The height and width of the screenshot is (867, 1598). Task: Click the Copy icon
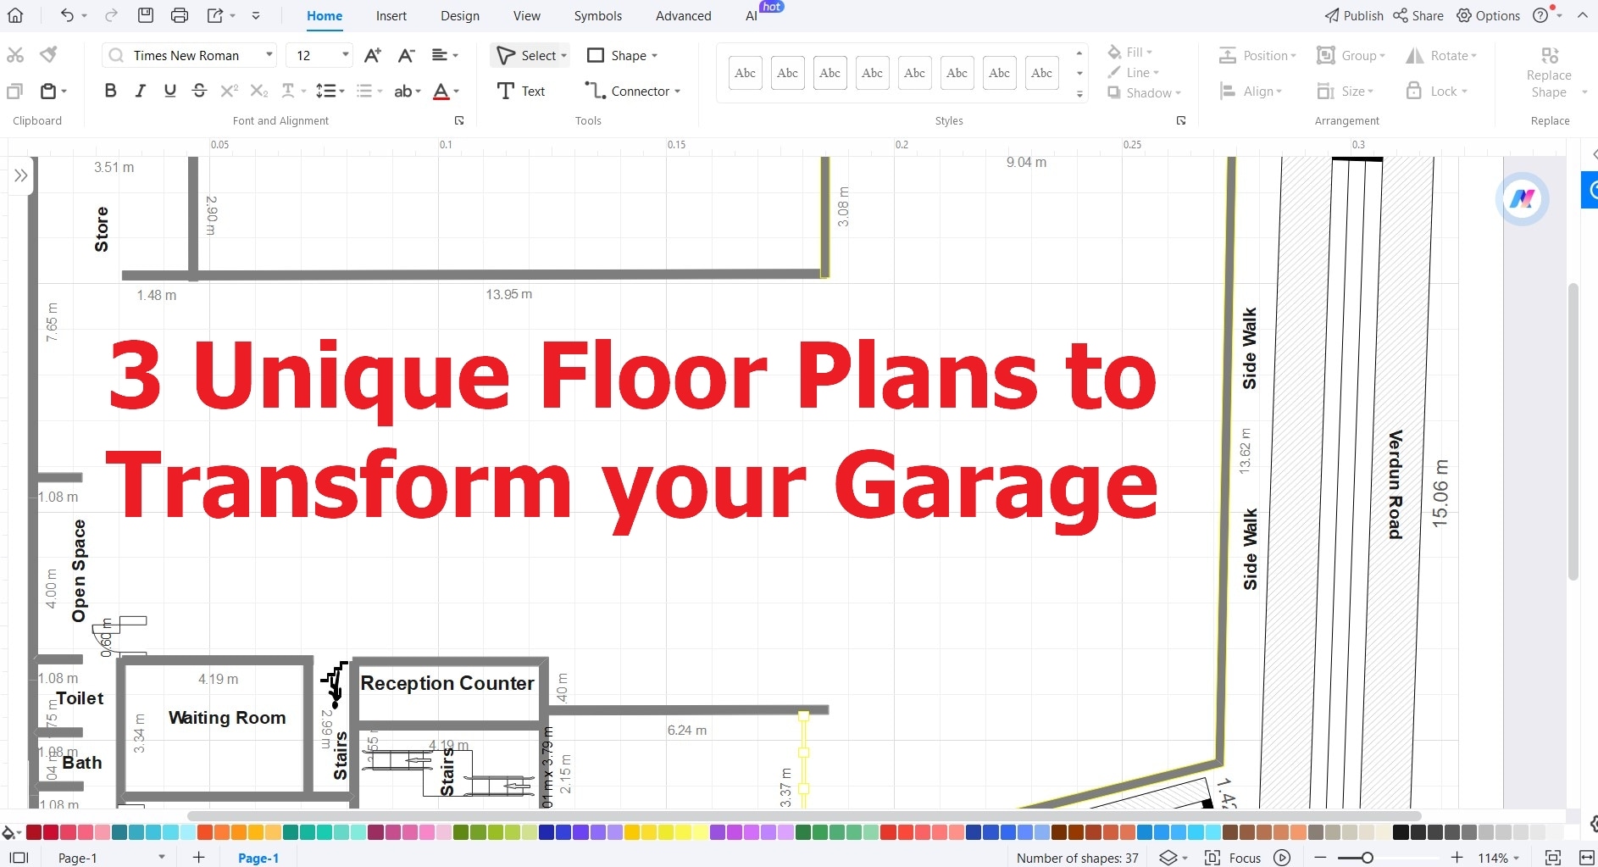click(15, 91)
